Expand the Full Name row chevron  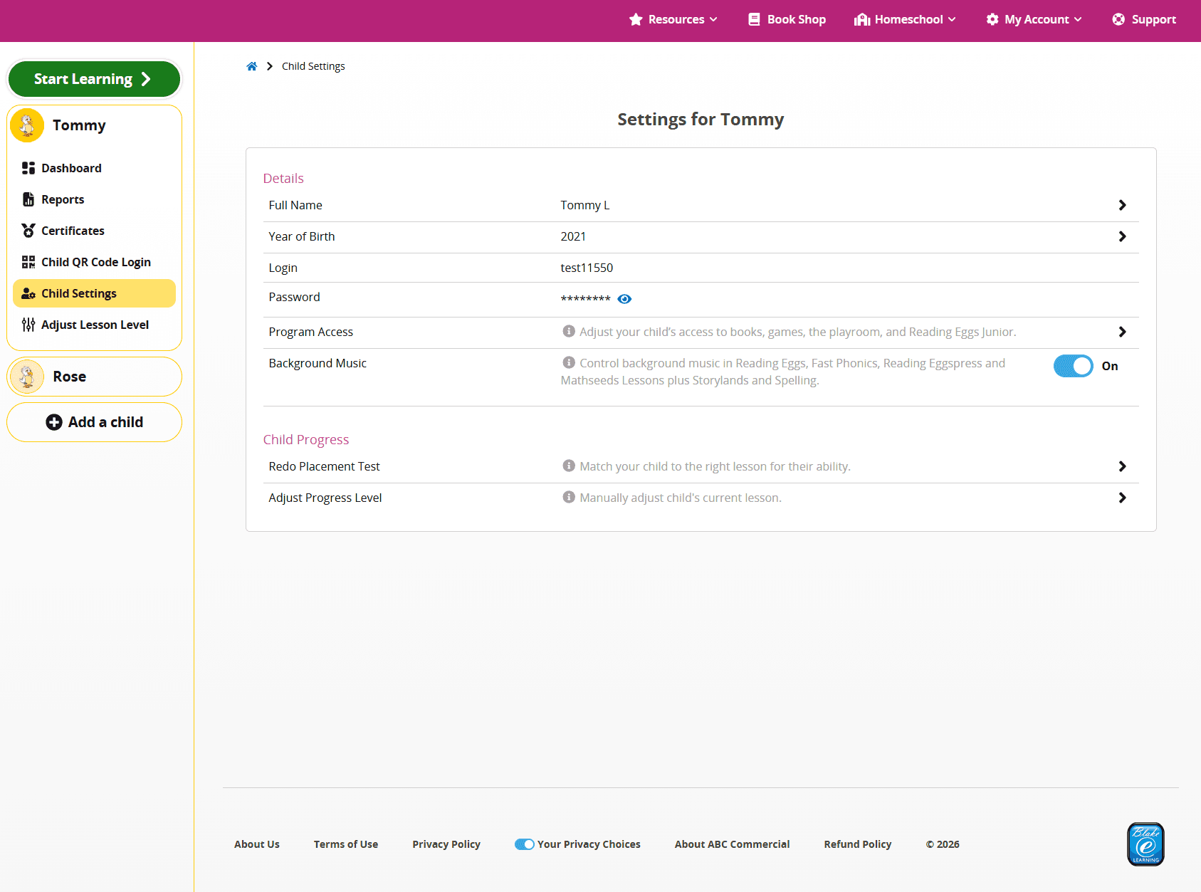1122,205
